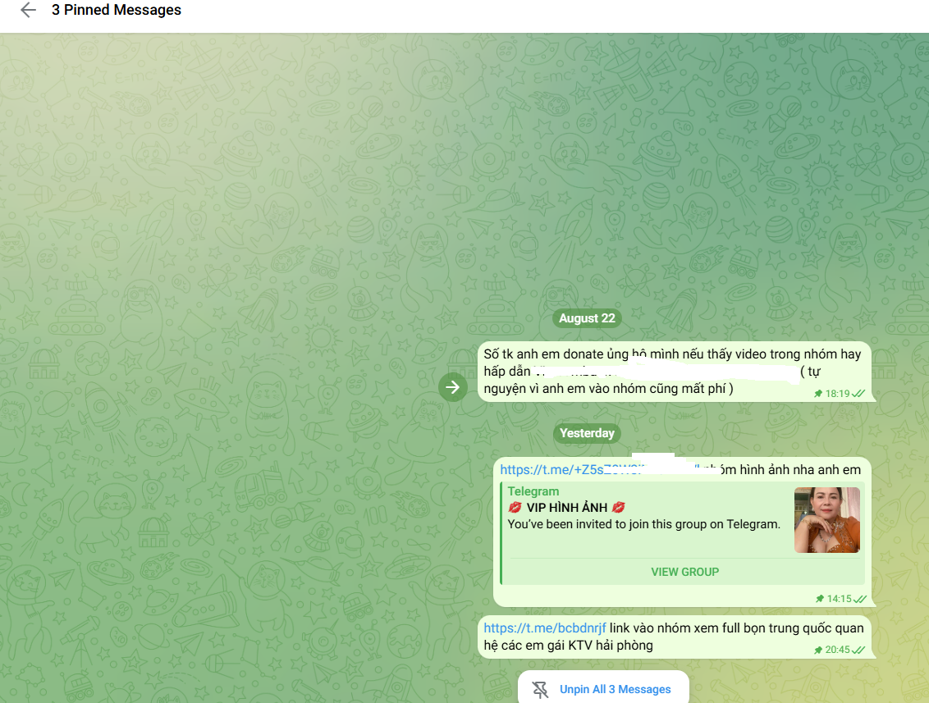Open the https://t.me/bcbdnrjf link
The image size is (929, 703).
pyautogui.click(x=544, y=628)
